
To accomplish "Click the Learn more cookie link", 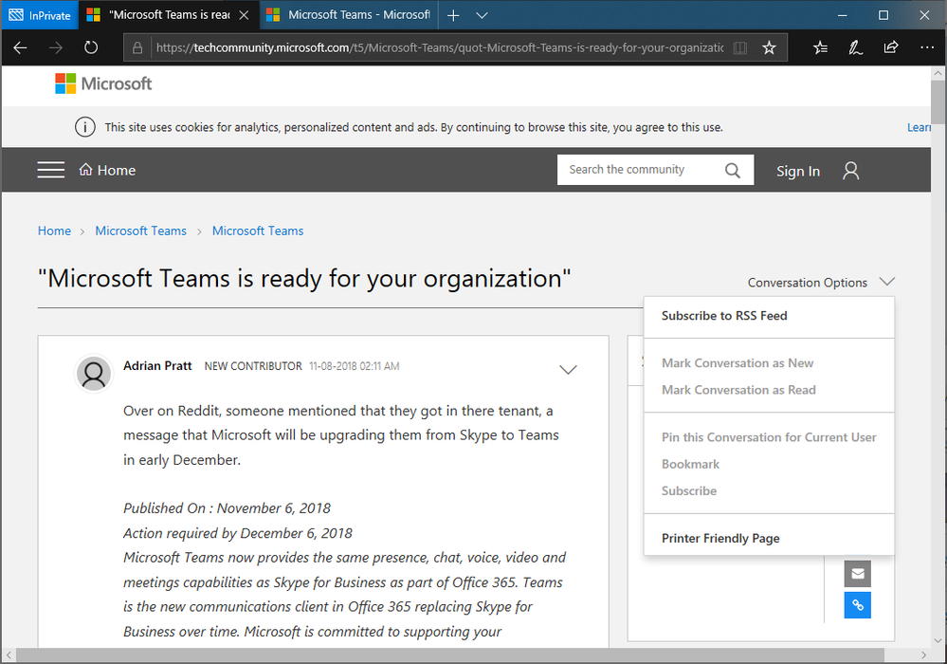I will 919,127.
